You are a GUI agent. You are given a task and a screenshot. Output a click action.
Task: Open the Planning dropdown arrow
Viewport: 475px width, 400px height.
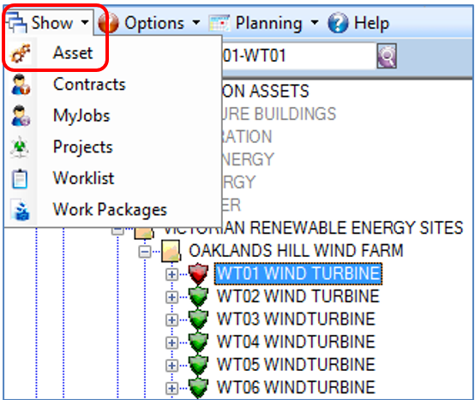click(x=315, y=22)
